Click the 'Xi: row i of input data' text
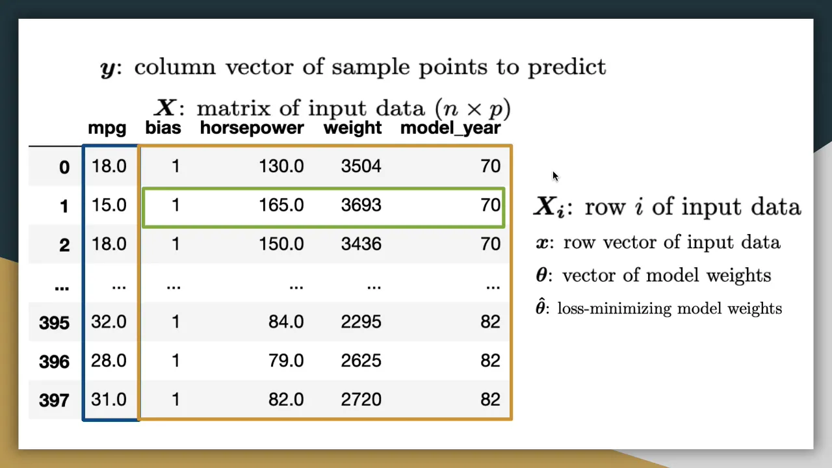The width and height of the screenshot is (832, 468). (x=667, y=207)
